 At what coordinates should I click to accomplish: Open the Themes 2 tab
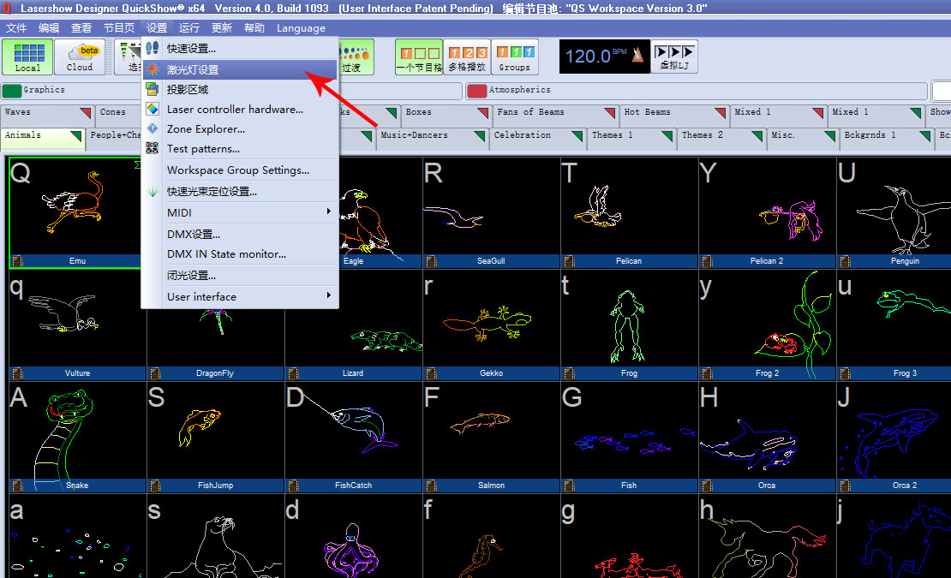pos(721,137)
